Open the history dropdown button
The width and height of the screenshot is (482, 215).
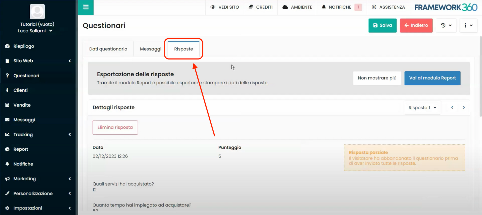[446, 25]
